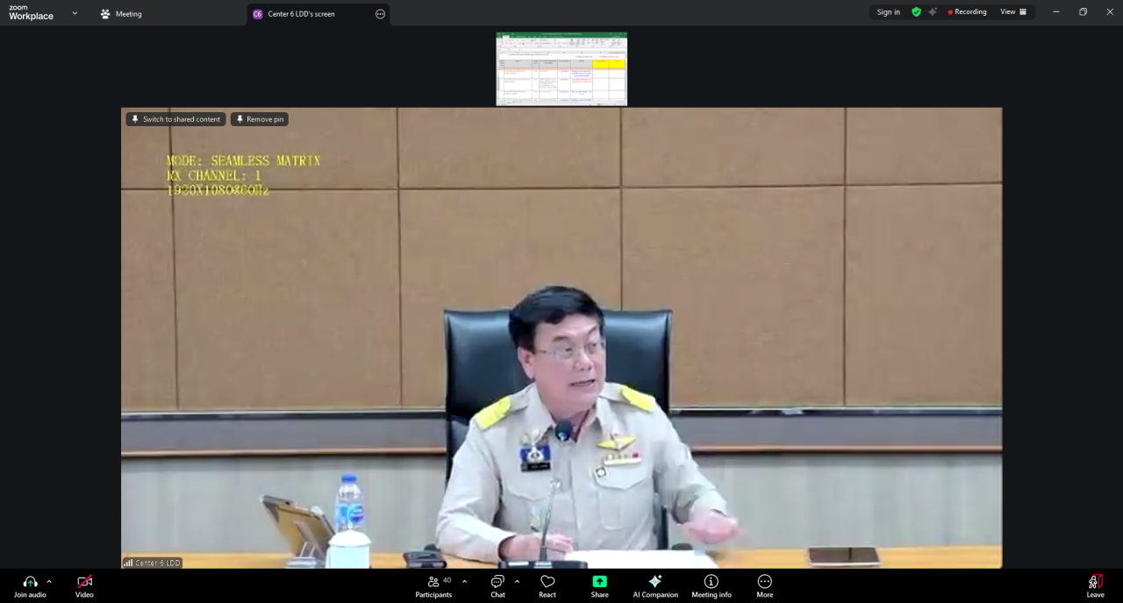The width and height of the screenshot is (1123, 603).
Task: Select the React heart icon
Action: coord(547,581)
